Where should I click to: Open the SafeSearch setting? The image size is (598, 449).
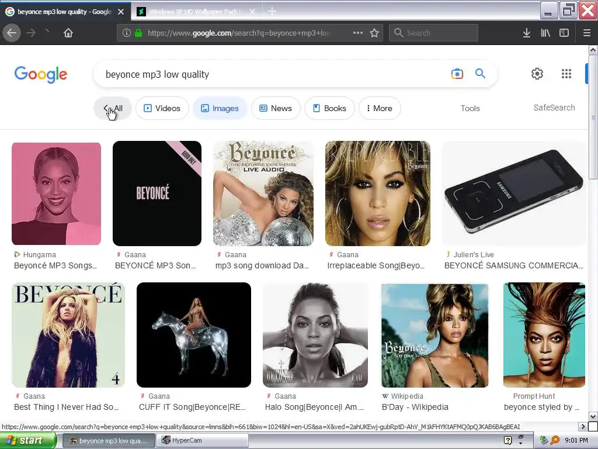click(x=554, y=108)
